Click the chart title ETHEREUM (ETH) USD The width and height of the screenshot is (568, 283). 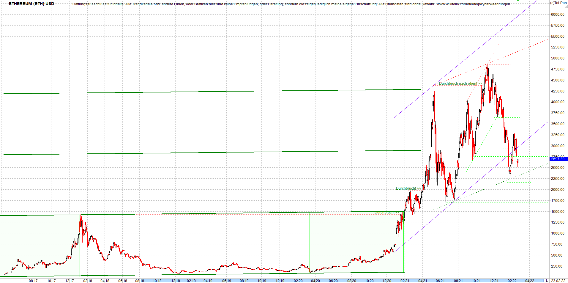(x=31, y=4)
